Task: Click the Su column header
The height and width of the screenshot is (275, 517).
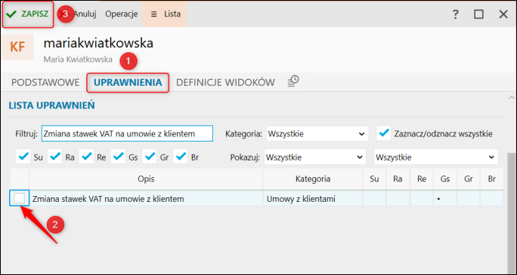Action: (374, 179)
